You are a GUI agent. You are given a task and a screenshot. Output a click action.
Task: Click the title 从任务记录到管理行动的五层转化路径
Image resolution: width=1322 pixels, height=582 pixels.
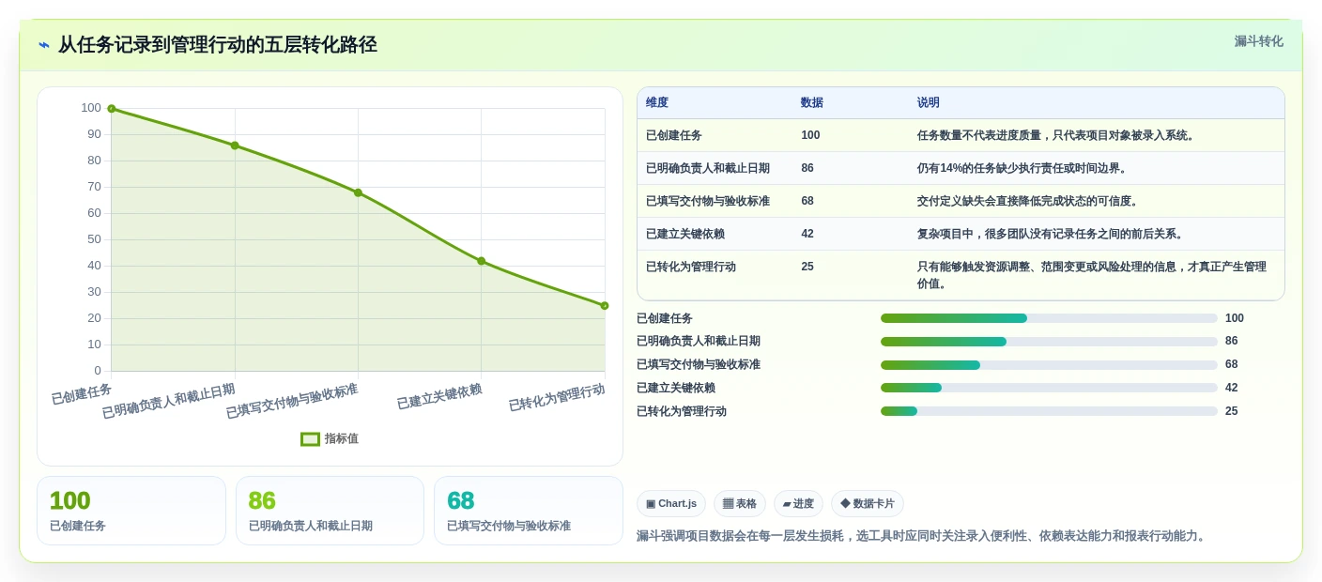(x=218, y=44)
